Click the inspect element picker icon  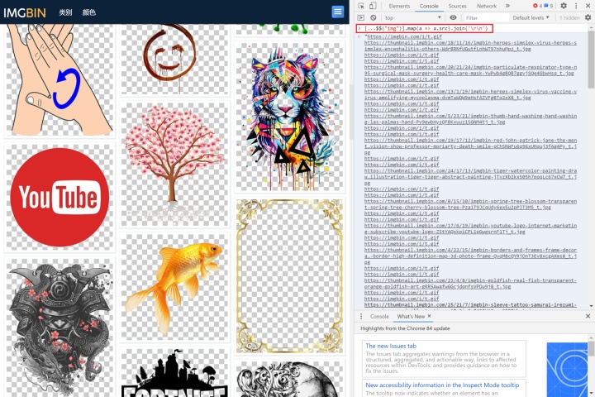tap(361, 6)
